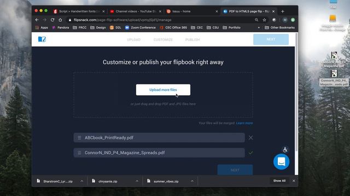Go to the UPLOAD step
The height and width of the screenshot is (196, 350).
(x=133, y=40)
